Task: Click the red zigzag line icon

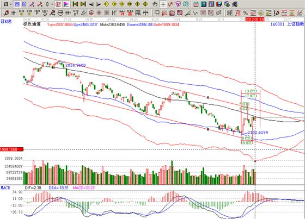Action: 170,4
